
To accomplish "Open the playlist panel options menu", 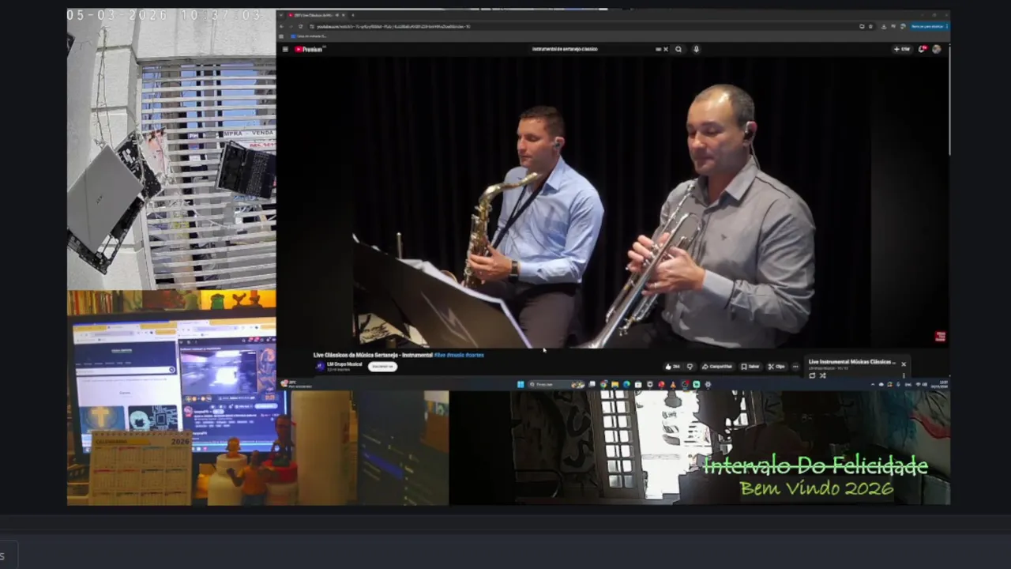I will [904, 376].
